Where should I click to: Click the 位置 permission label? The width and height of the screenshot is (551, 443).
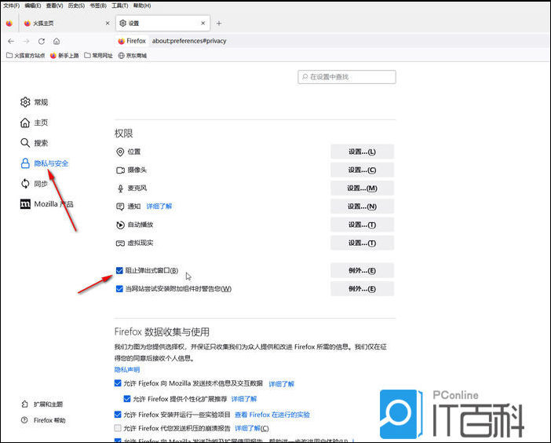pyautogui.click(x=134, y=152)
